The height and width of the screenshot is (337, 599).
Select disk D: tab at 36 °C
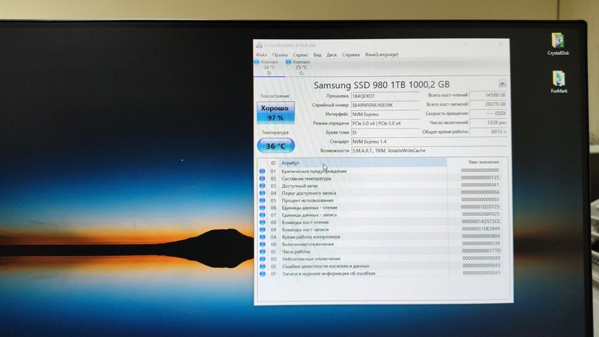point(270,68)
